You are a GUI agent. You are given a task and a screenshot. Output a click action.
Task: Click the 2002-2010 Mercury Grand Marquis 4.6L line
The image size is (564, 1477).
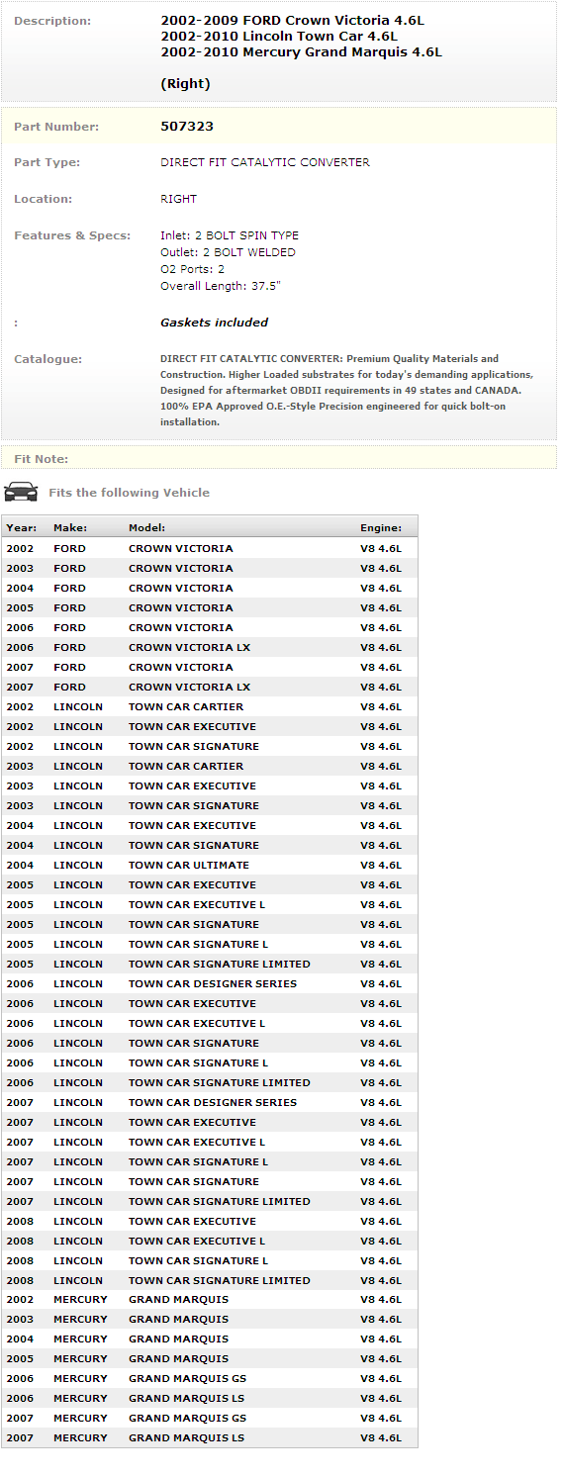coord(301,51)
